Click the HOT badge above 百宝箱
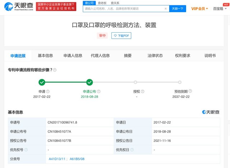 tap(226, 5)
